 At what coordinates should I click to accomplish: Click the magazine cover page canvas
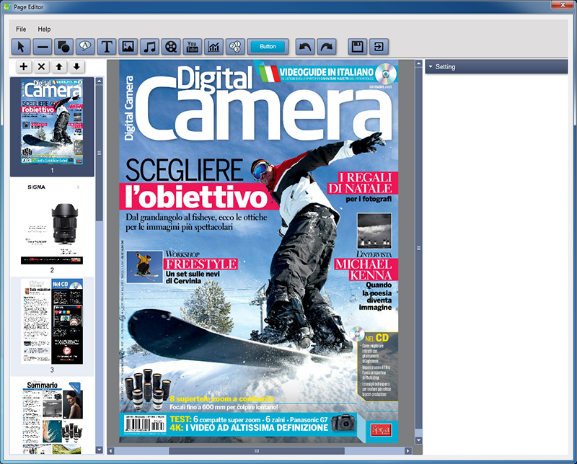[259, 251]
